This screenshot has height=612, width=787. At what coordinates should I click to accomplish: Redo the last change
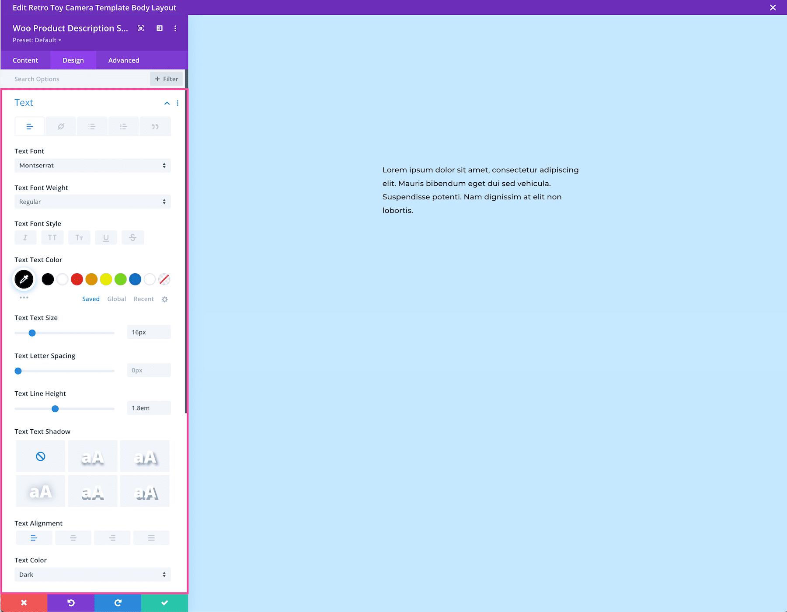click(118, 602)
